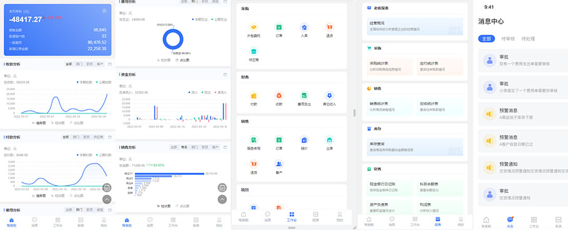Image resolution: width=568 pixels, height=230 pixels.
Task: Click the vertical divider handle beside reports panel
Action: pyautogui.click(x=354, y=113)
